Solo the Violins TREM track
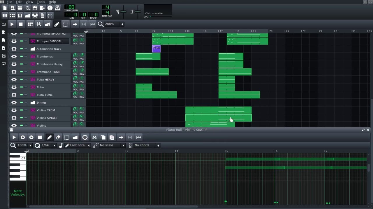 26,110
